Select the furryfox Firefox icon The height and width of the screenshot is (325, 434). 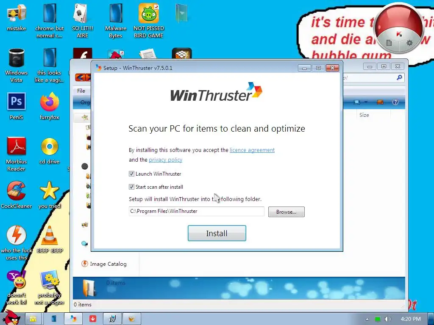tap(50, 106)
